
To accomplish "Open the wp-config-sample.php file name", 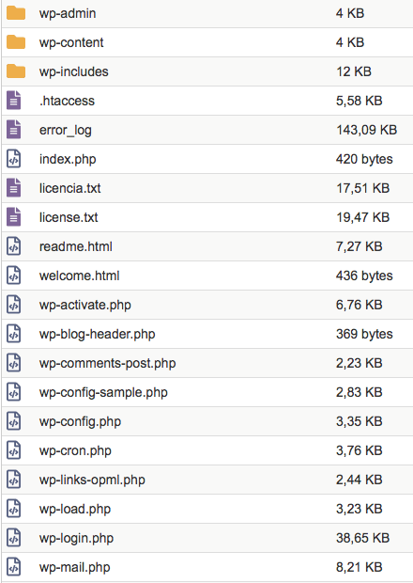I will (x=103, y=392).
